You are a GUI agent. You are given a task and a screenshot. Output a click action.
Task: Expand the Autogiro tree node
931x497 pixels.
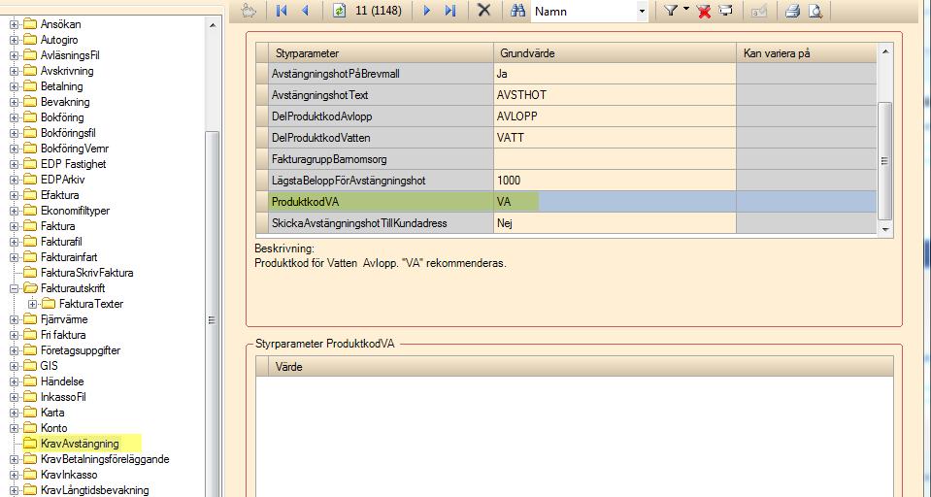pyautogui.click(x=15, y=40)
